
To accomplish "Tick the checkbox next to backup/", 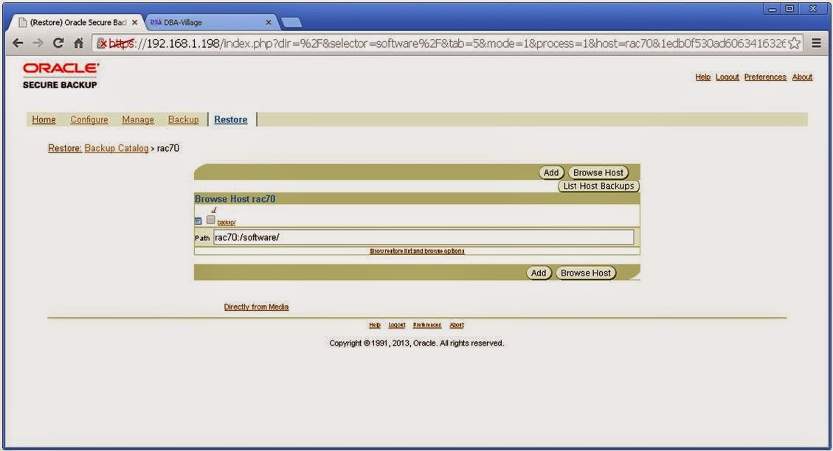I will pos(211,220).
